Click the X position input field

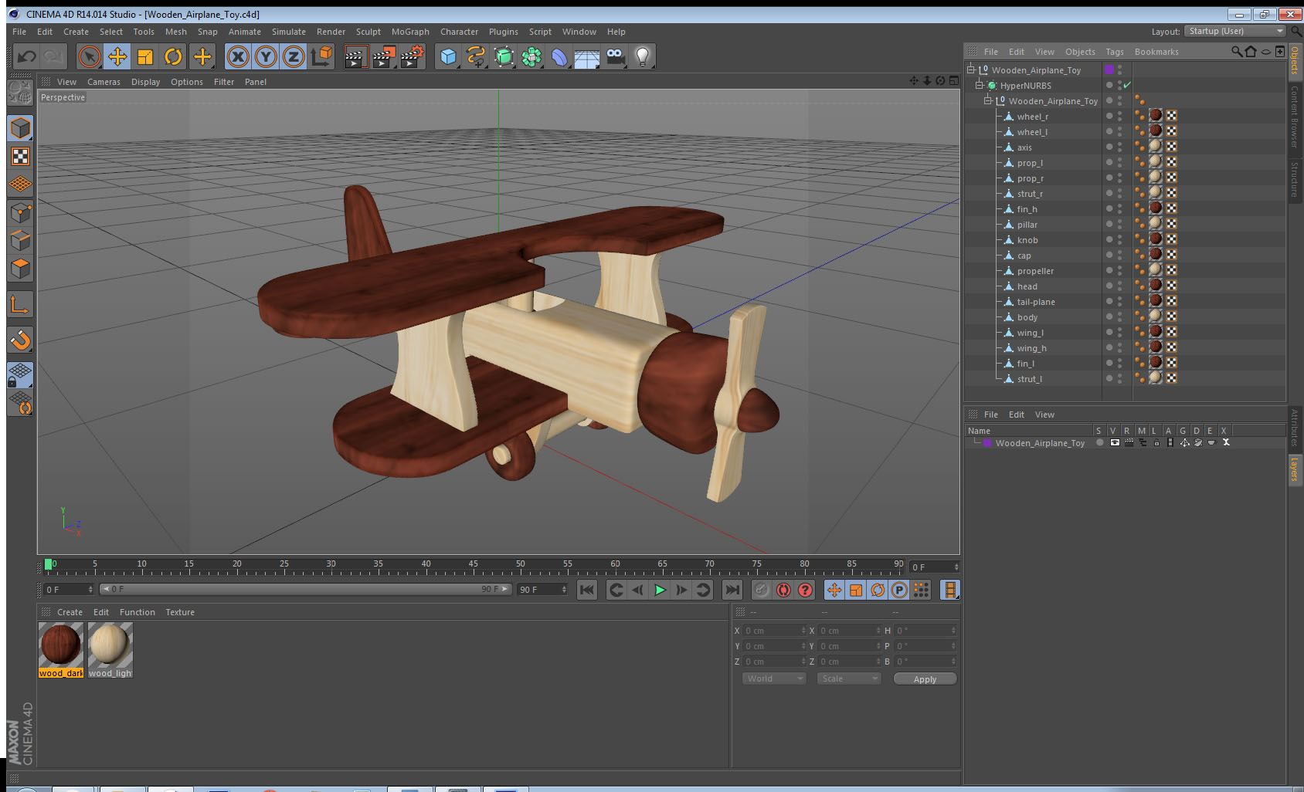click(x=774, y=631)
